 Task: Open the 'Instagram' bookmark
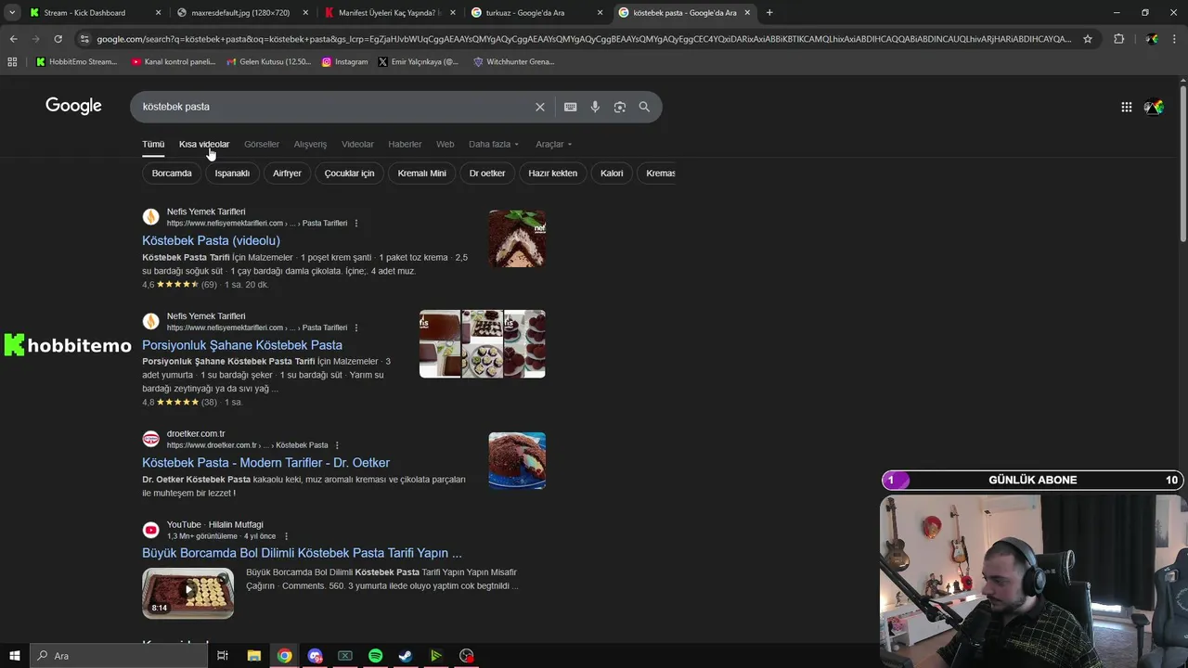click(x=344, y=62)
